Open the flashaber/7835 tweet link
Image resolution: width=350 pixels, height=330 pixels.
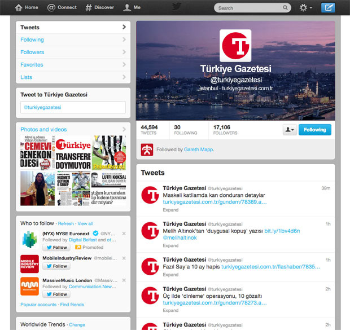tap(271, 267)
